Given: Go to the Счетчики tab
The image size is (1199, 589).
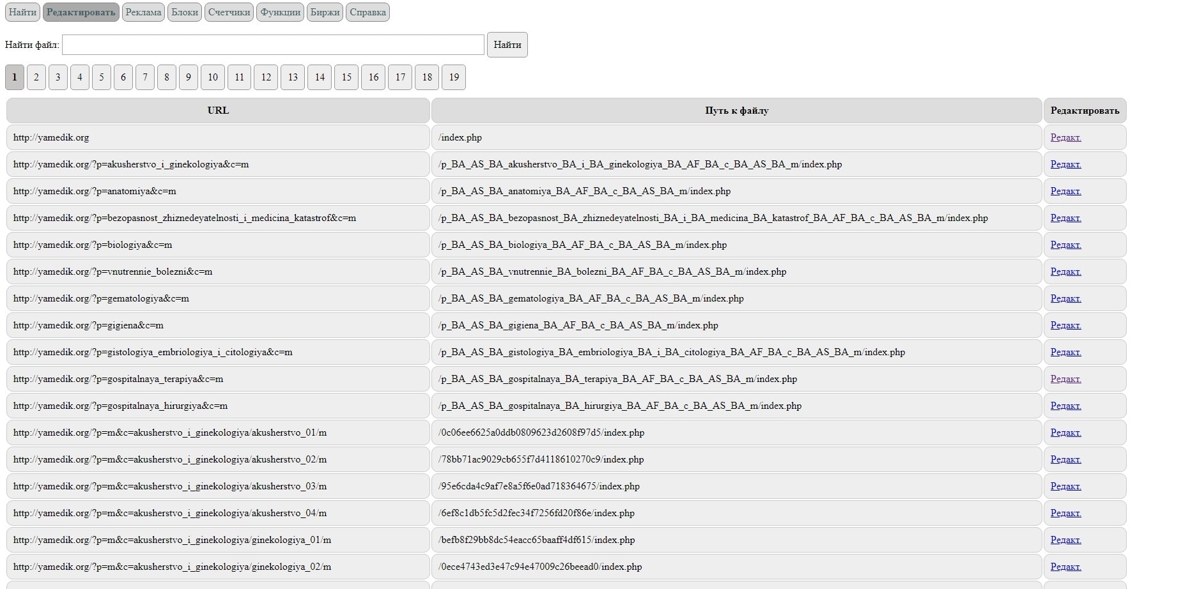Looking at the screenshot, I should [x=229, y=12].
